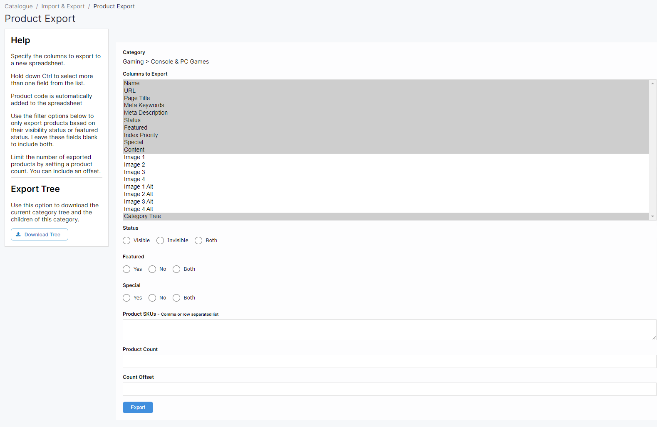657x427 pixels.
Task: Select Image 1 in columns list
Action: pyautogui.click(x=134, y=157)
